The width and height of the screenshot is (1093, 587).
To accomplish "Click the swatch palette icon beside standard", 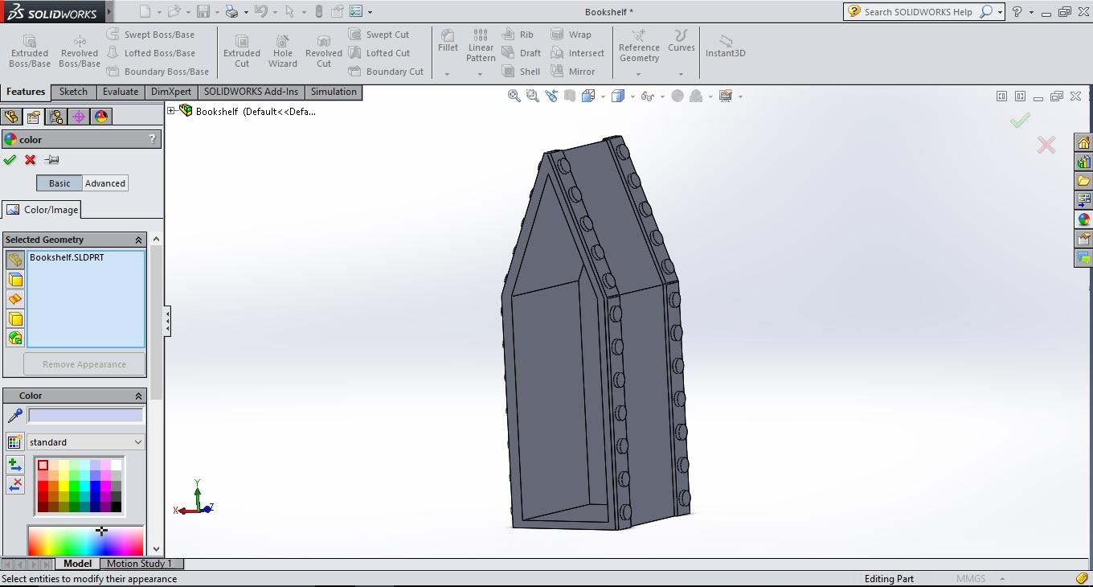I will [x=14, y=442].
